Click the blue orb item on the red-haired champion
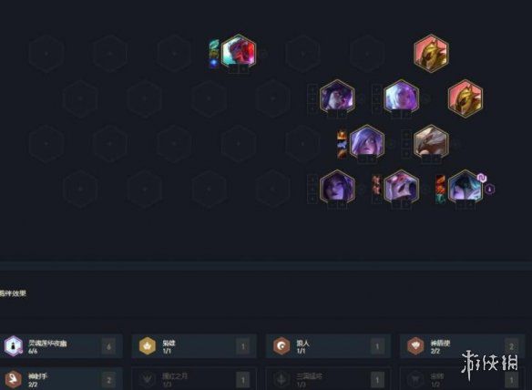Screen dimensions: 532x390 click(213, 63)
